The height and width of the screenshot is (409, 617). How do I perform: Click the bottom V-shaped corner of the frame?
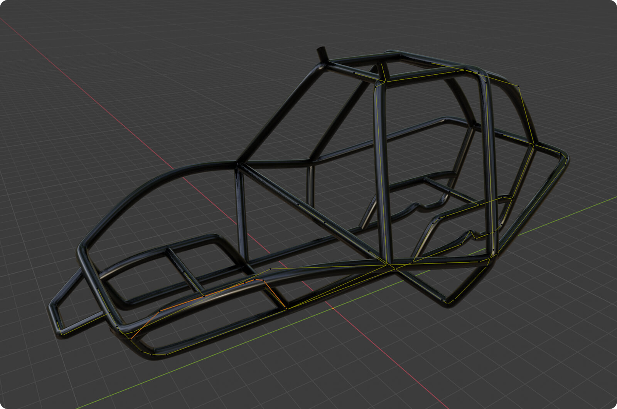click(449, 302)
